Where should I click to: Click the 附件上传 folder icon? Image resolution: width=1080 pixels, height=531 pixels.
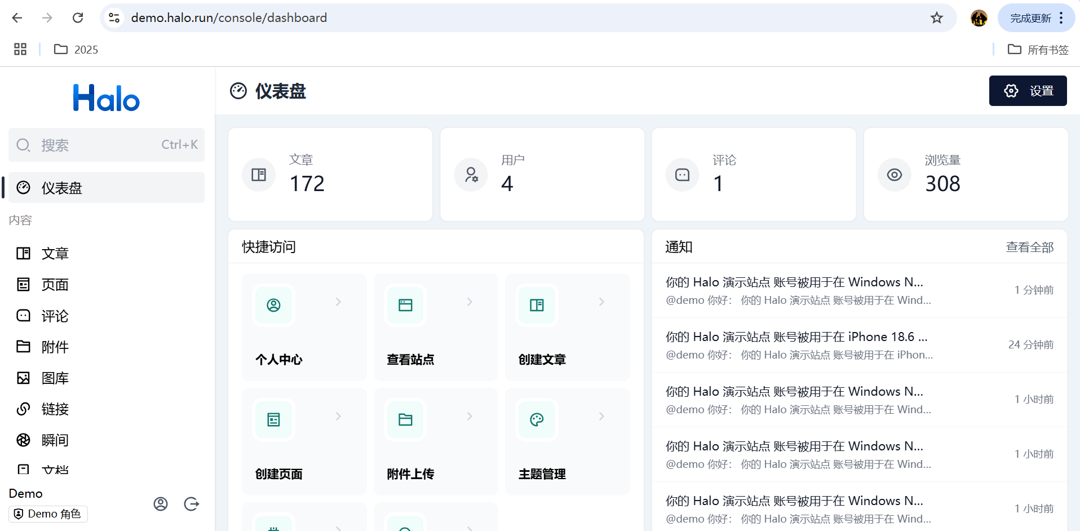405,420
